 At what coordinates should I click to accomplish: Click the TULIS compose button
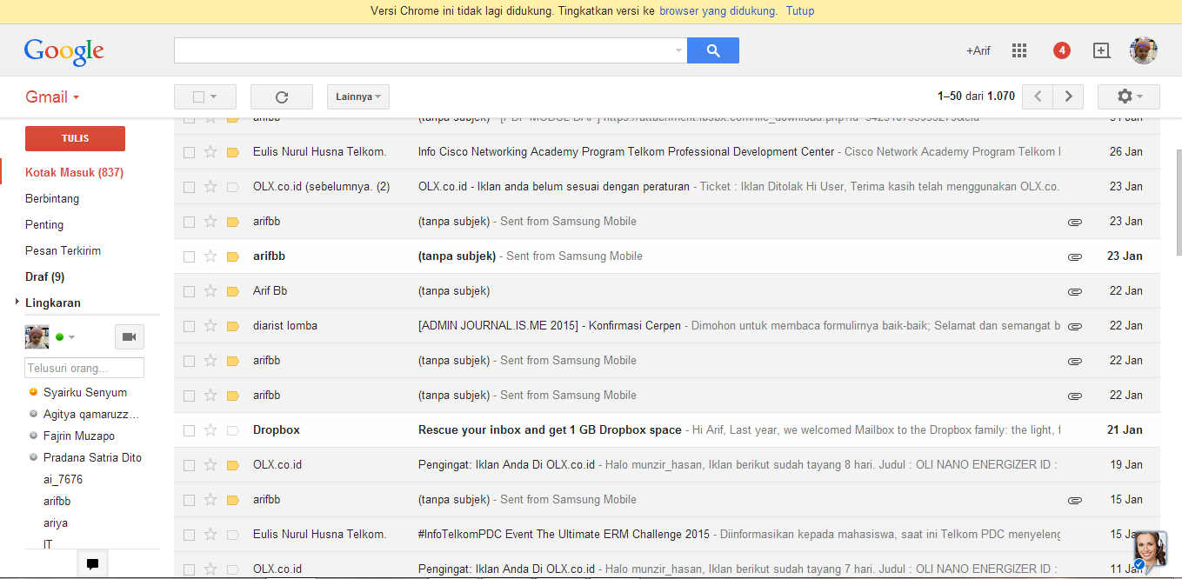tap(76, 138)
